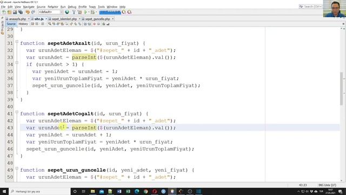Screen dimensions: 346x195
Task: Click the Windows taskbar search field
Action: 39,191
